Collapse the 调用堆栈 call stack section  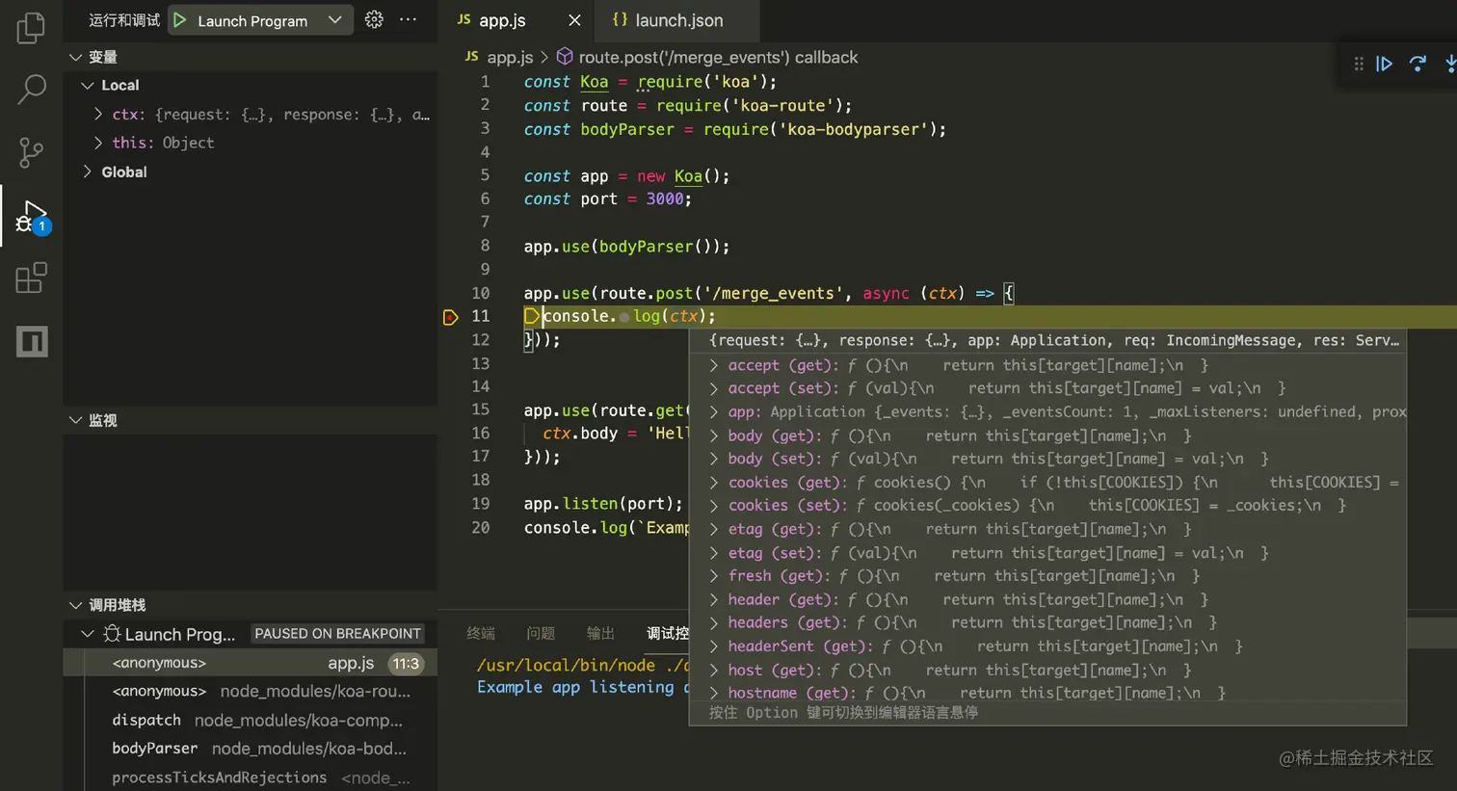point(75,605)
